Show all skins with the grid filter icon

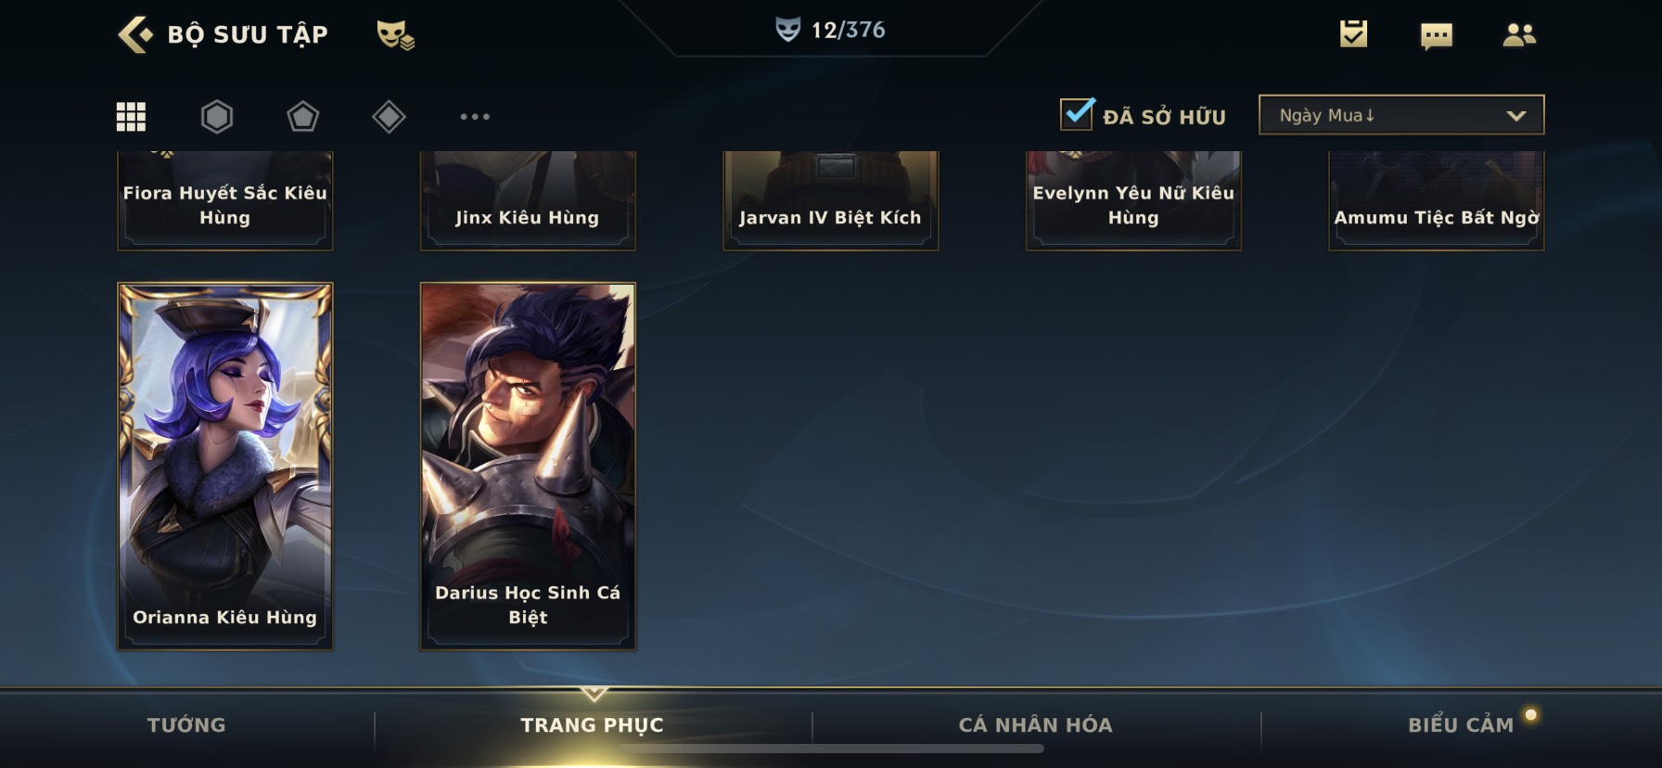point(131,117)
